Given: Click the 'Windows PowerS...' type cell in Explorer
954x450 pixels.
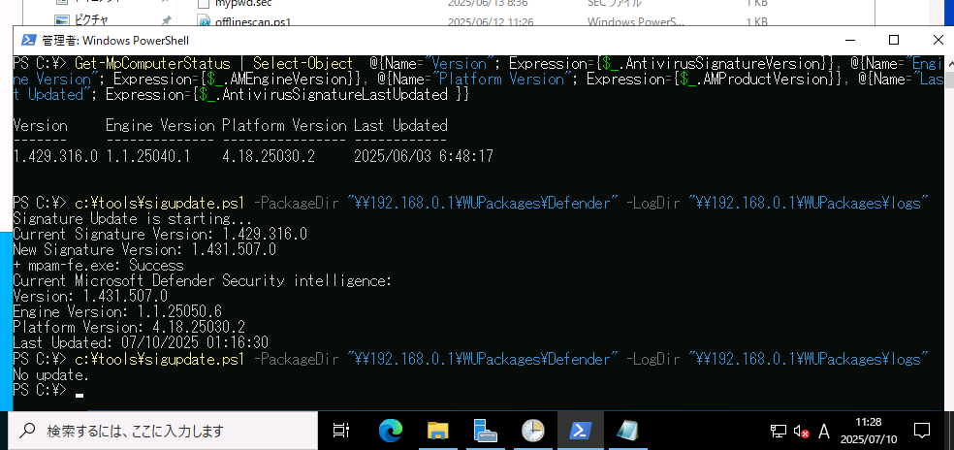Looking at the screenshot, I should pos(635,22).
